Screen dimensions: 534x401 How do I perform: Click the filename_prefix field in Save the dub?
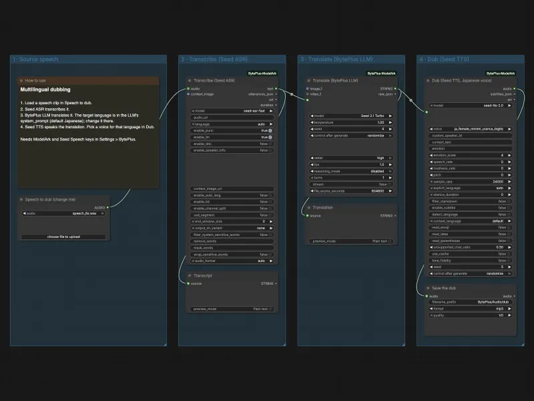pos(471,302)
